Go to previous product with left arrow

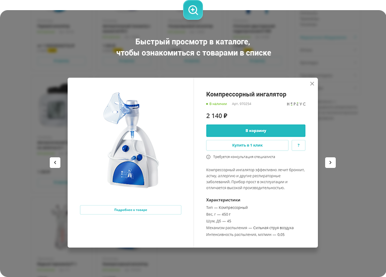[x=55, y=163]
